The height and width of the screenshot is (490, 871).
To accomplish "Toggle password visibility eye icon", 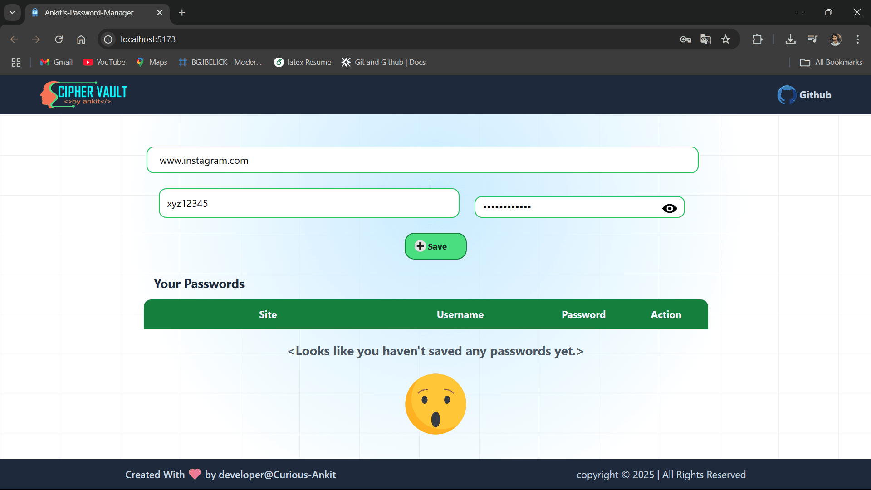I will (670, 208).
